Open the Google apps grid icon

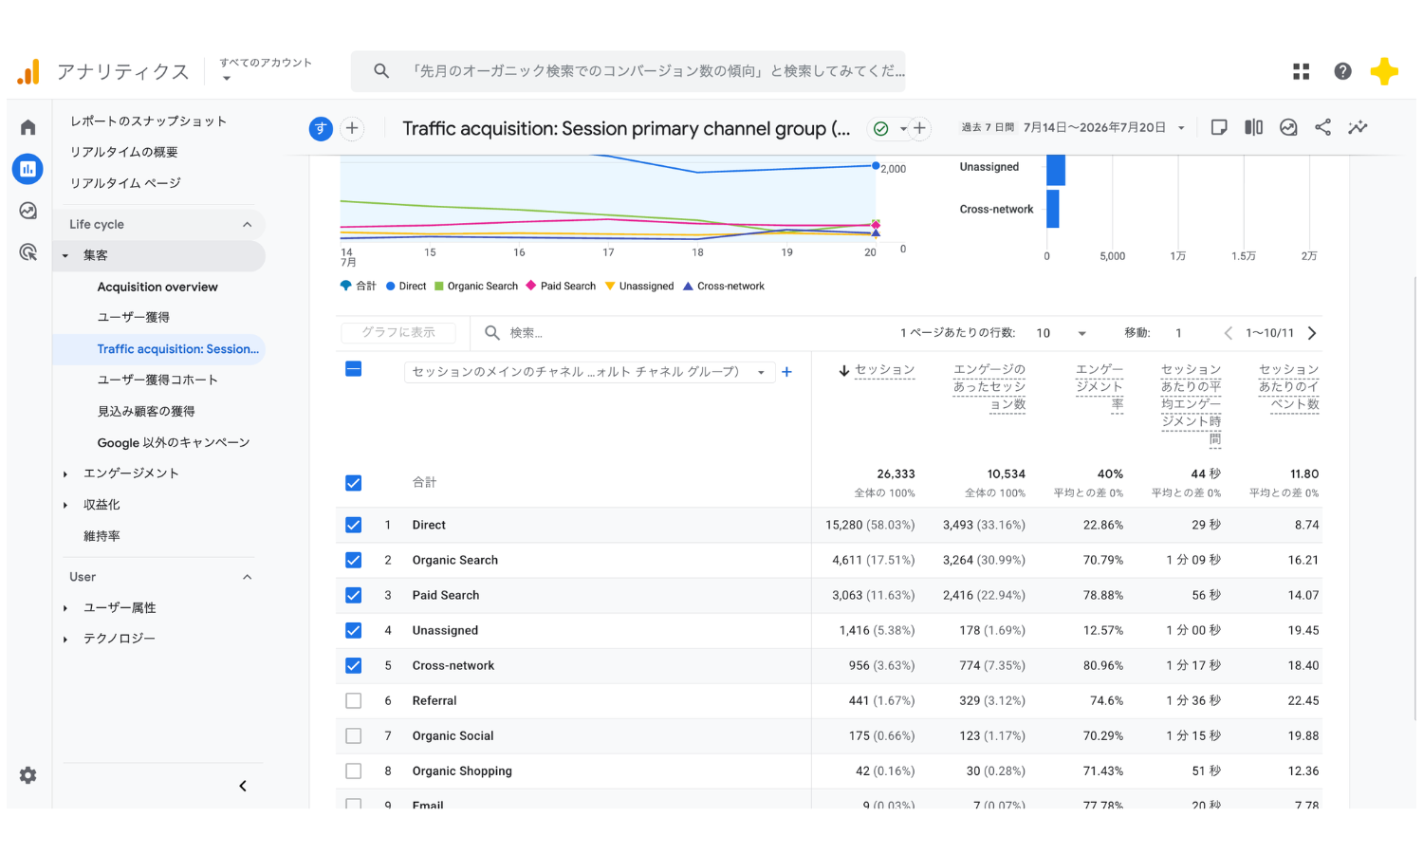[1301, 71]
